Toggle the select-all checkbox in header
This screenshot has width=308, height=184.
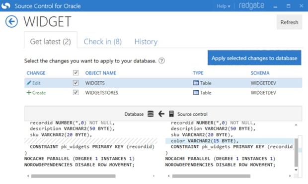pos(76,73)
